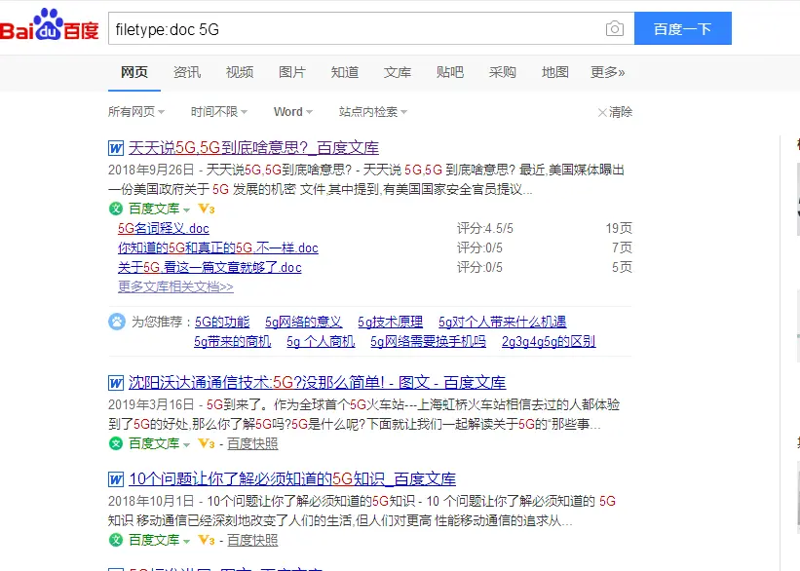Expand 百度文库 source arrow under 10个问题

click(x=186, y=541)
